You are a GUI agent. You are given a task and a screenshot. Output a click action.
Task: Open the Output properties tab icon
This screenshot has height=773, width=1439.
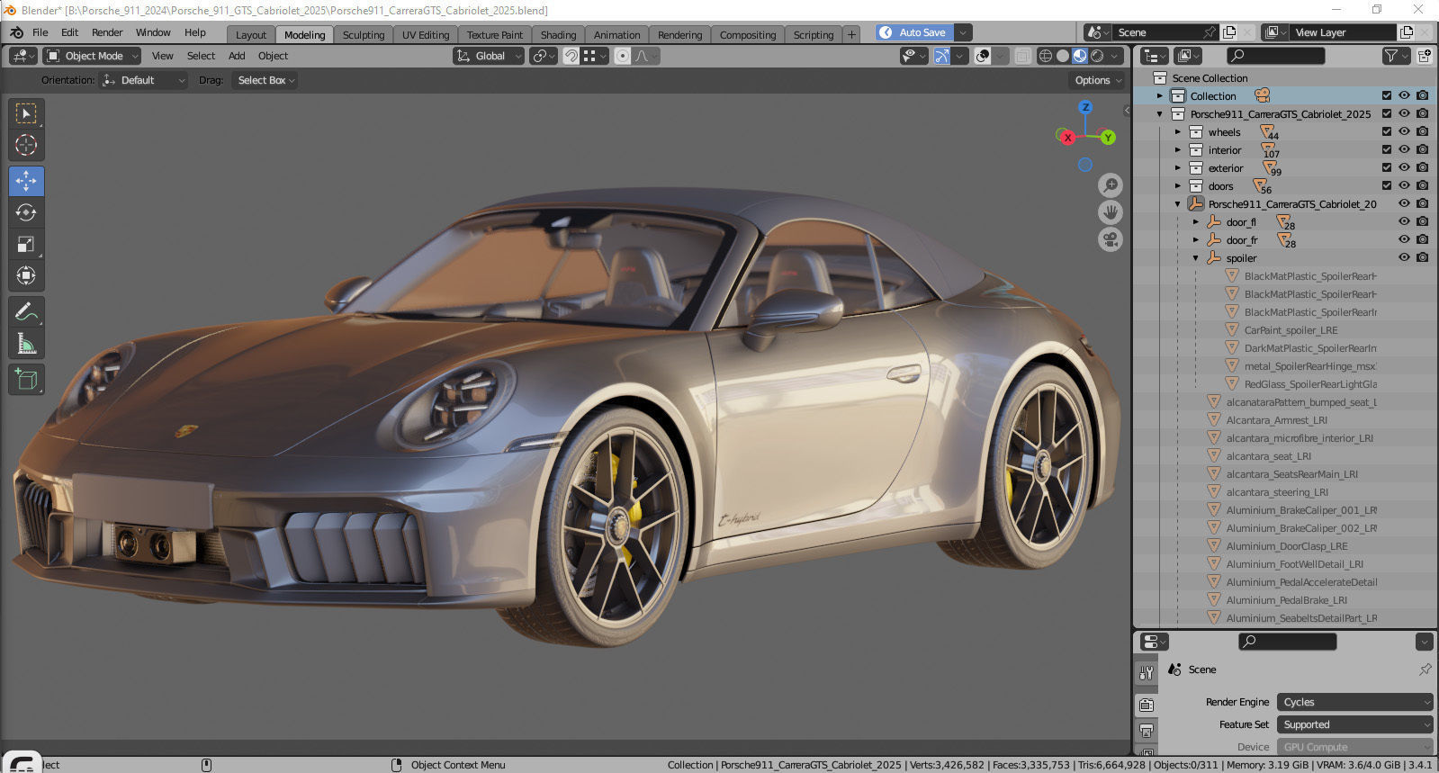coord(1146,731)
